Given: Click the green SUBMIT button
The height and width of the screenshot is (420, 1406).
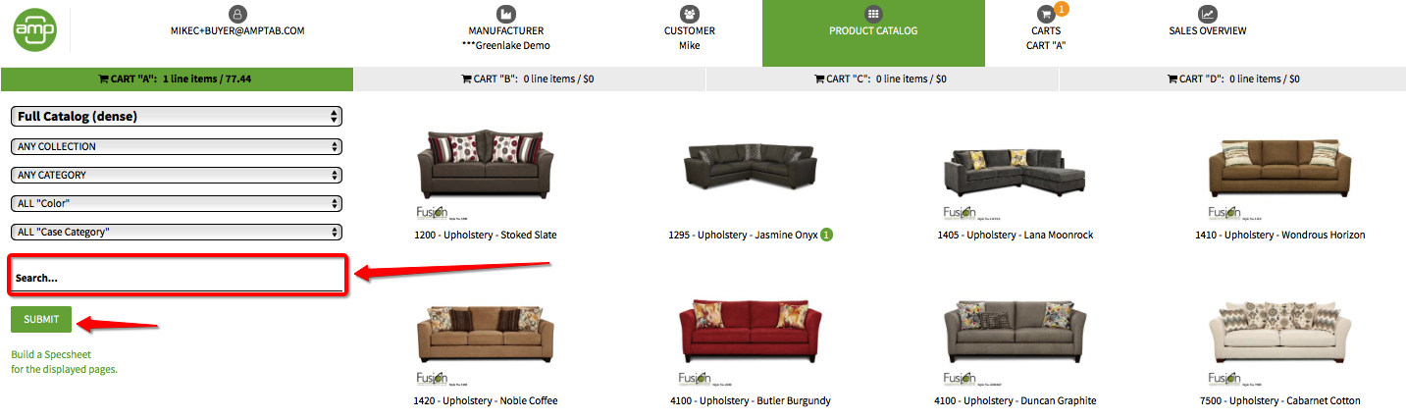Looking at the screenshot, I should tap(41, 319).
